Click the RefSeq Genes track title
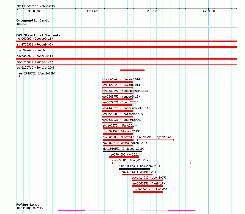 point(28,205)
